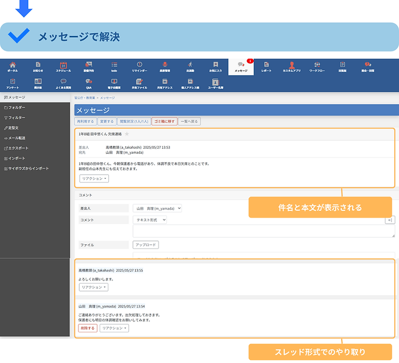Open the ポータル home icon
The image size is (399, 363).
coord(12,66)
